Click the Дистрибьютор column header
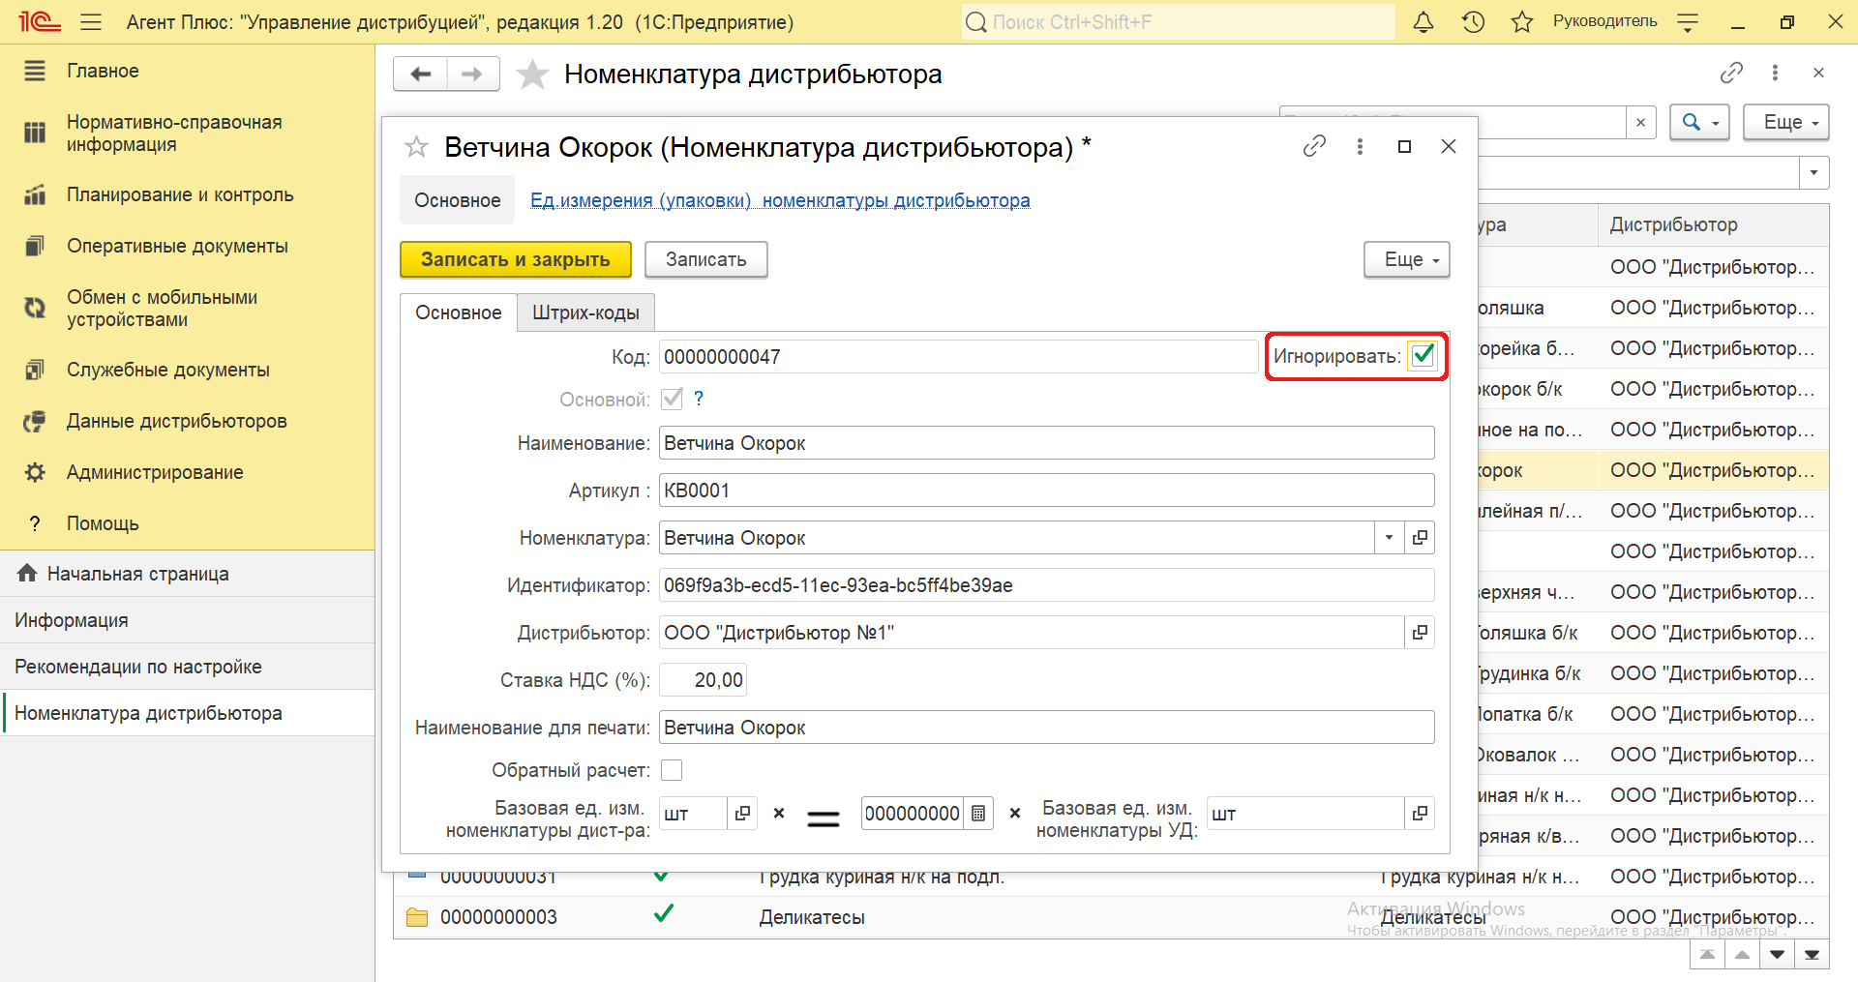 tap(1713, 224)
